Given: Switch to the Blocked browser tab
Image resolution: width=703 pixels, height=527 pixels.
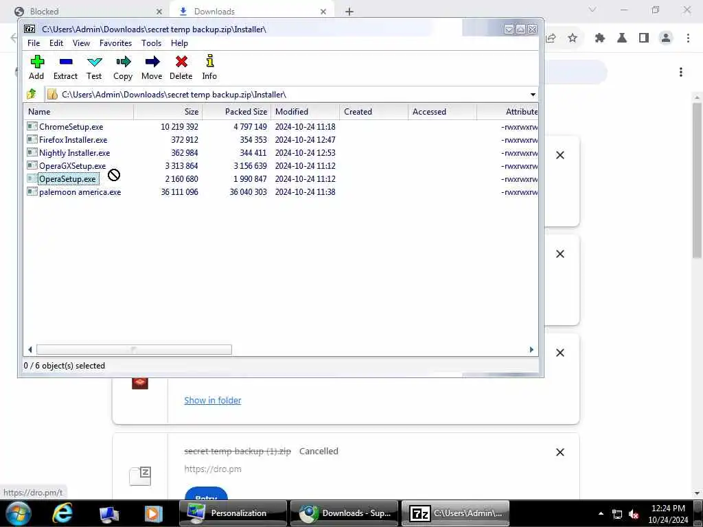Looking at the screenshot, I should click(x=85, y=11).
